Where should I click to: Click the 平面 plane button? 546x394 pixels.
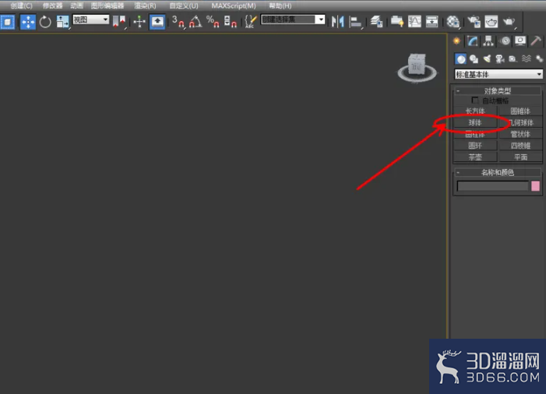(520, 157)
